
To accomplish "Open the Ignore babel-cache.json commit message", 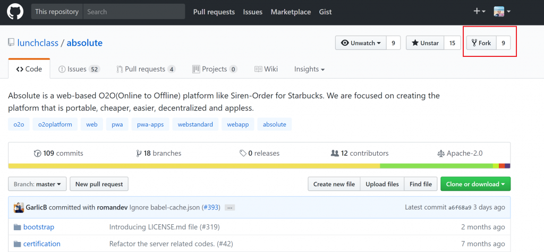I will tap(165, 207).
